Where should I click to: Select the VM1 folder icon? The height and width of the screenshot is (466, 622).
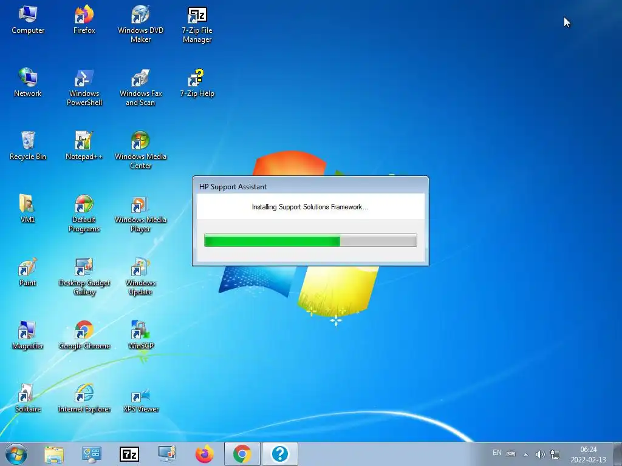tap(27, 209)
